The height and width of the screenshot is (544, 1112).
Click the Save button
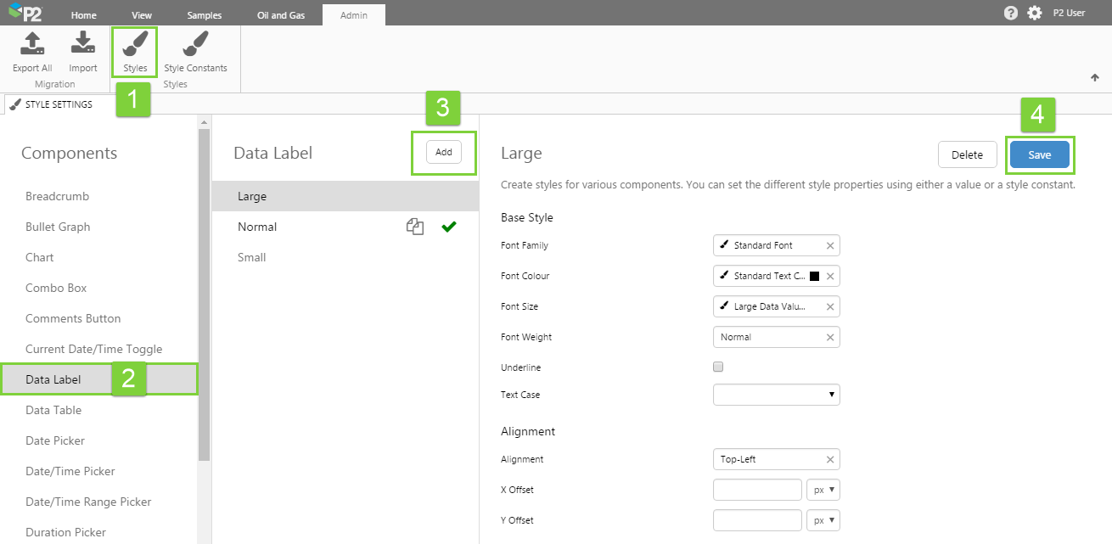pyautogui.click(x=1039, y=154)
